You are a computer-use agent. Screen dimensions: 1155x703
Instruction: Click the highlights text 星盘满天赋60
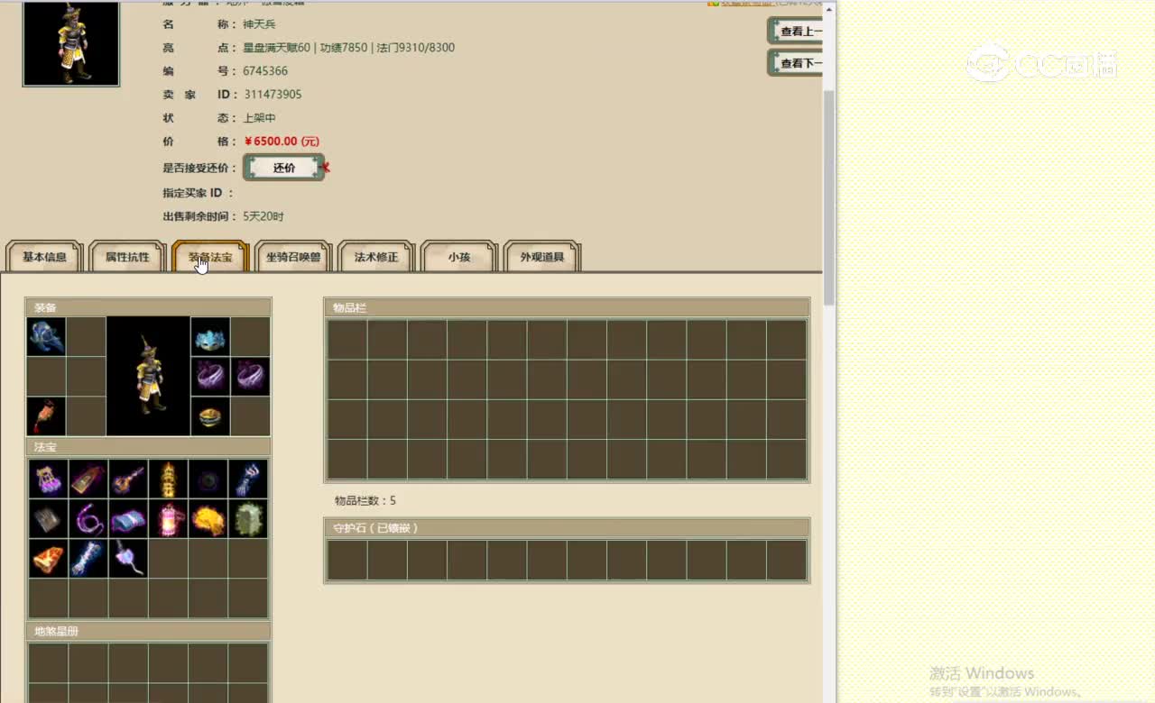coord(276,48)
